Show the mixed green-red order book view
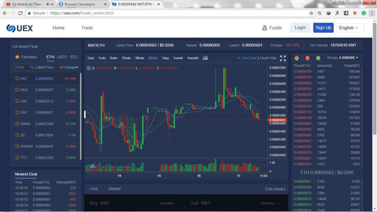This screenshot has width=377, height=212. click(x=297, y=58)
